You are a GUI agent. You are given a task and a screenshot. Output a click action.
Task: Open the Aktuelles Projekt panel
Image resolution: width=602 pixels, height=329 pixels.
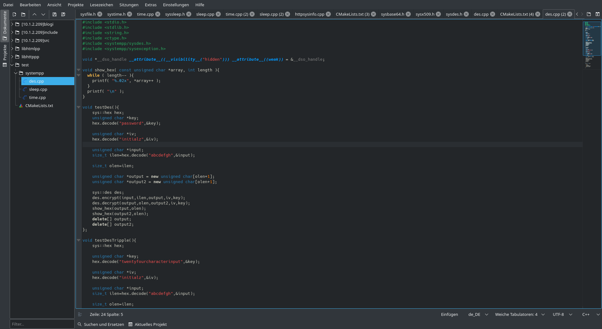tap(148, 324)
